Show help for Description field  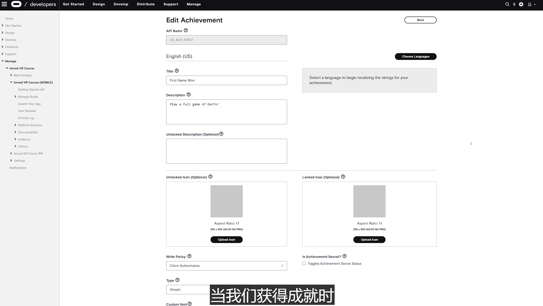point(189,95)
